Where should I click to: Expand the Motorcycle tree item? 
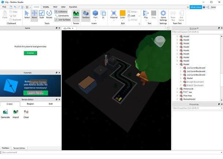click(x=177, y=88)
